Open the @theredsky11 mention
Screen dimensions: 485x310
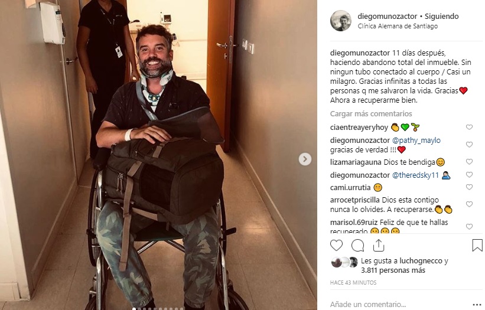point(415,175)
